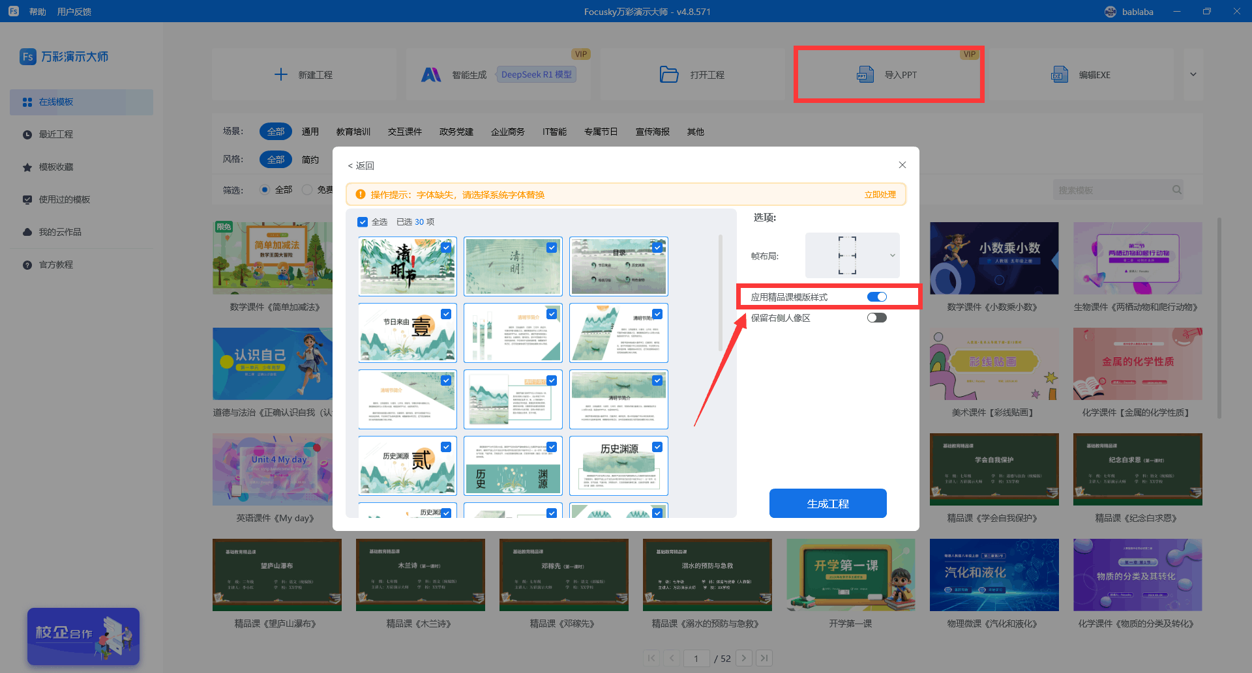Image resolution: width=1252 pixels, height=673 pixels.
Task: Select the 历史渊源 贰 slide thumbnail
Action: click(407, 465)
